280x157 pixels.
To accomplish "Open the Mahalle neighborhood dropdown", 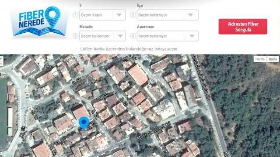I will tap(102, 36).
